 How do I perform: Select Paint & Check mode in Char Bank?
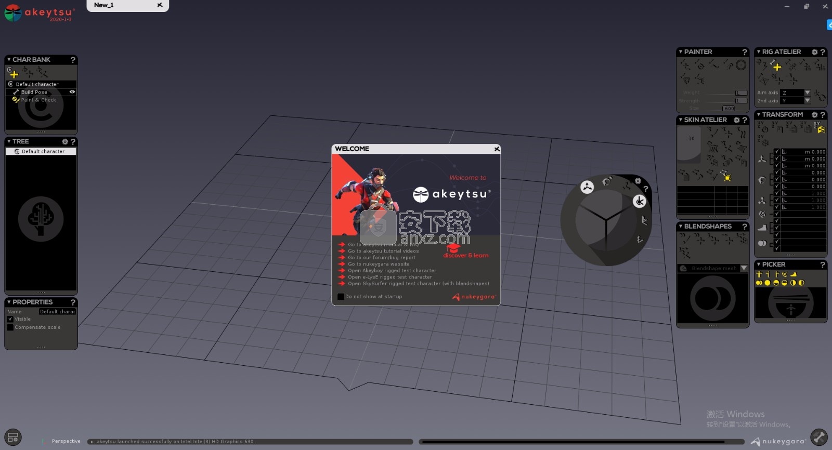pyautogui.click(x=41, y=100)
